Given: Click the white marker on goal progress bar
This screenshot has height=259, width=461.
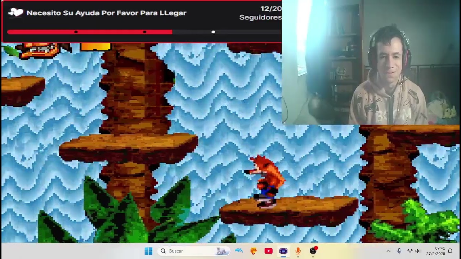Looking at the screenshot, I should point(213,32).
